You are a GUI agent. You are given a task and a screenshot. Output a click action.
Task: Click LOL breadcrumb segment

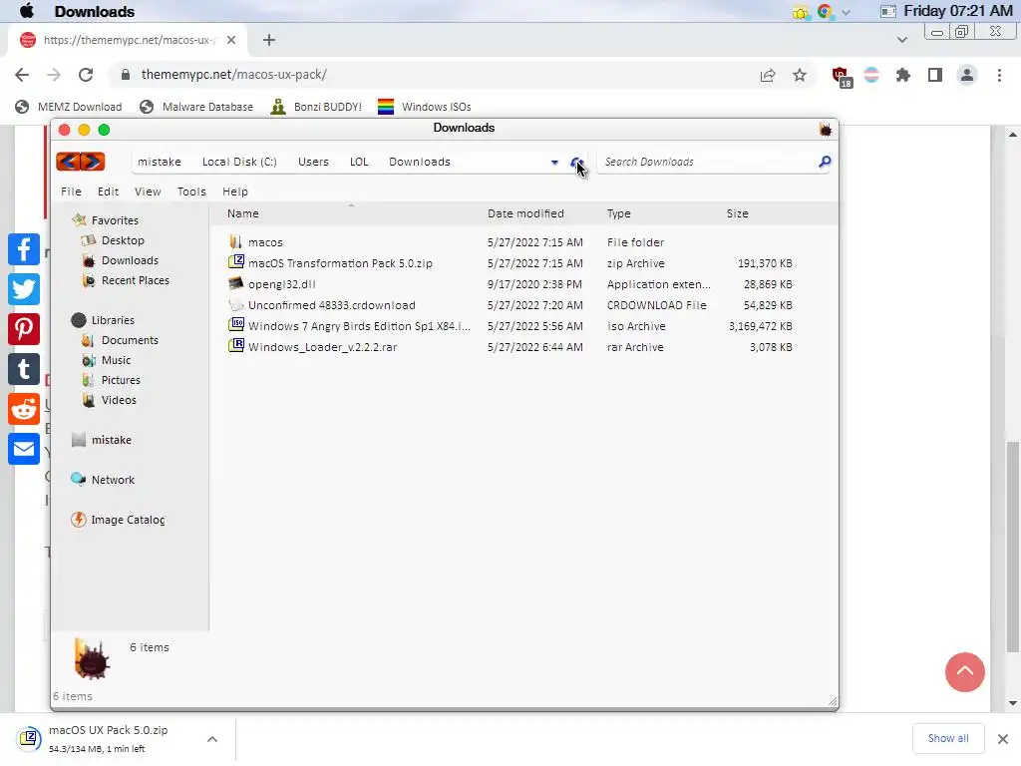359,162
